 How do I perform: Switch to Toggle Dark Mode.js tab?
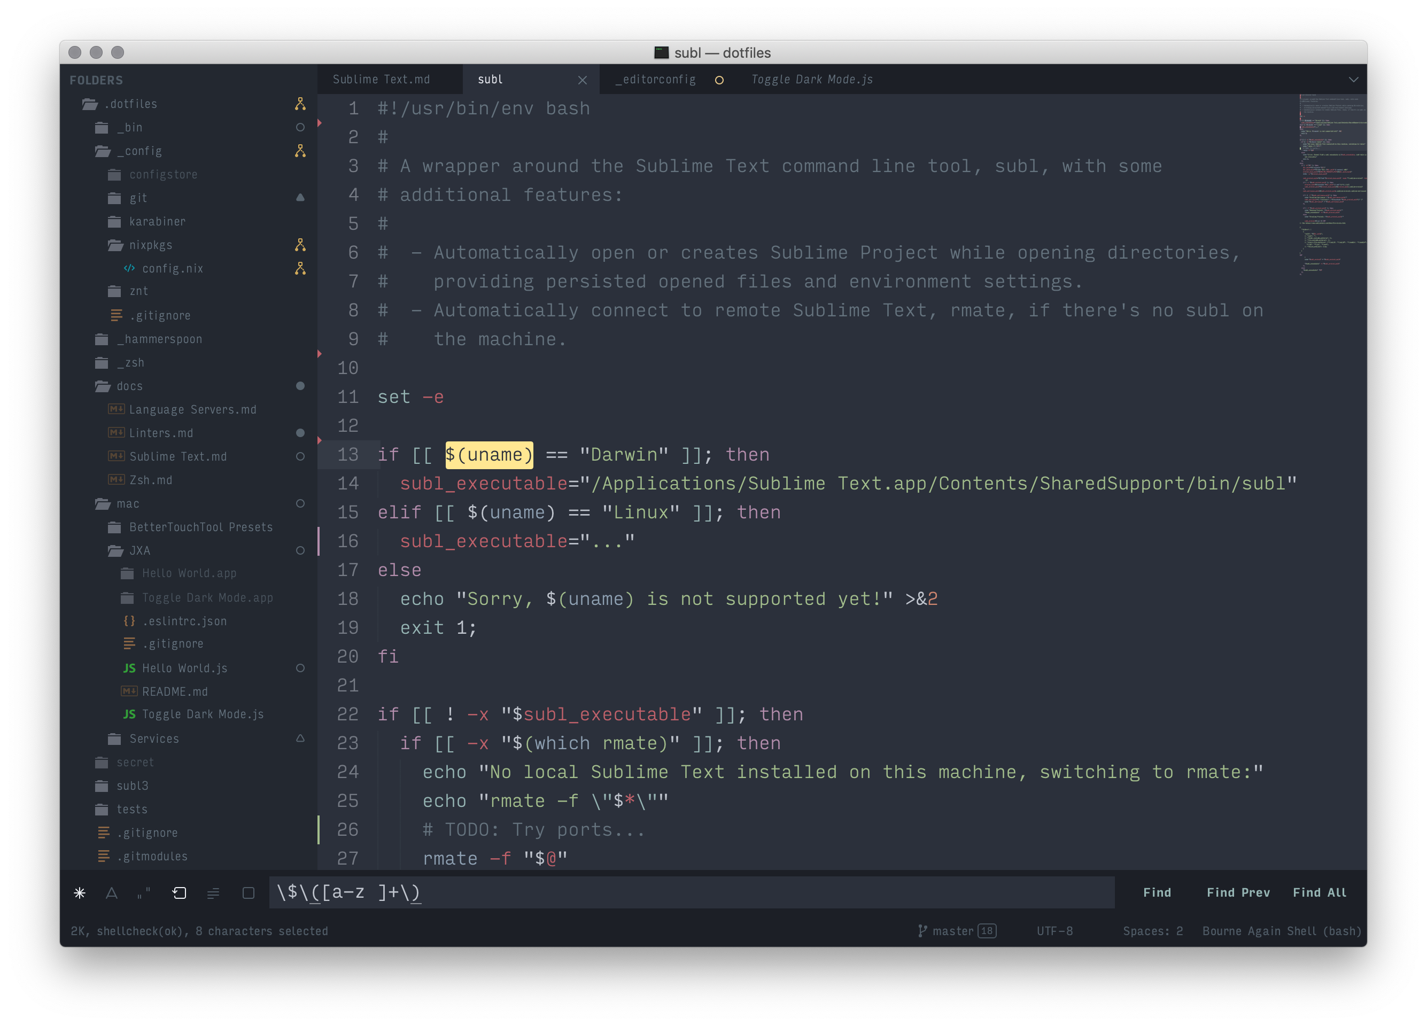coord(812,79)
